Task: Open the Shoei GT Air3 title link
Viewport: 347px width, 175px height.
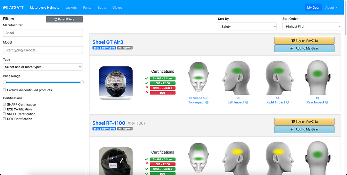Action: tap(108, 42)
